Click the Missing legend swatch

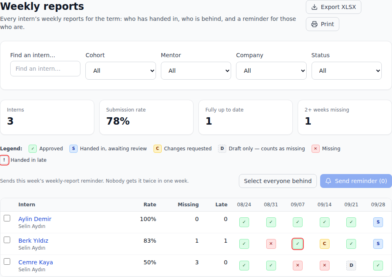point(316,149)
